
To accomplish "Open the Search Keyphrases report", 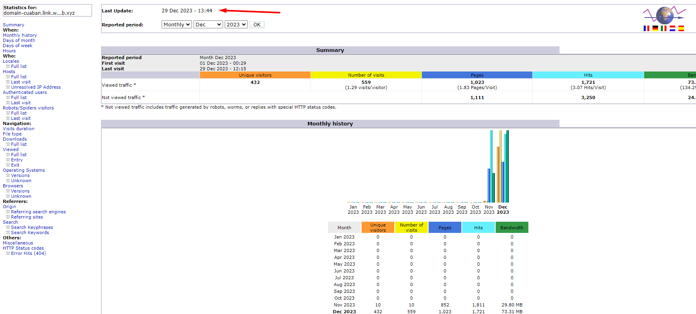I will pos(32,227).
